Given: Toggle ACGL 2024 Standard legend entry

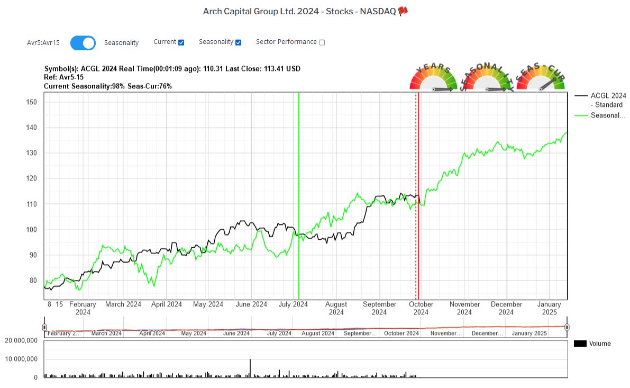Looking at the screenshot, I should pyautogui.click(x=600, y=100).
